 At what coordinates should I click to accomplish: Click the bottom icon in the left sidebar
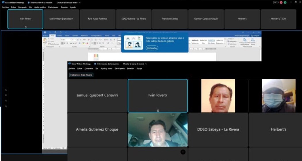point(6,106)
